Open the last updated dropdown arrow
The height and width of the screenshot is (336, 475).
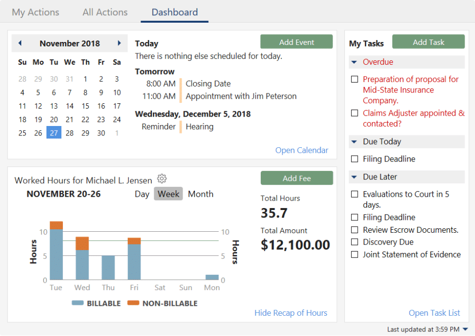(x=466, y=330)
